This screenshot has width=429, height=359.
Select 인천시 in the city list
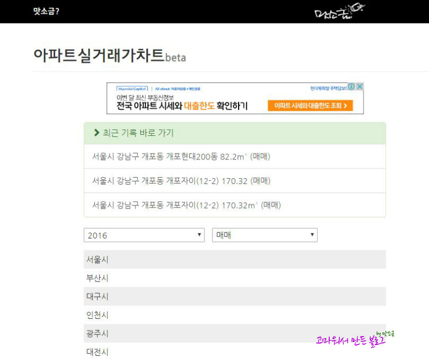point(235,315)
